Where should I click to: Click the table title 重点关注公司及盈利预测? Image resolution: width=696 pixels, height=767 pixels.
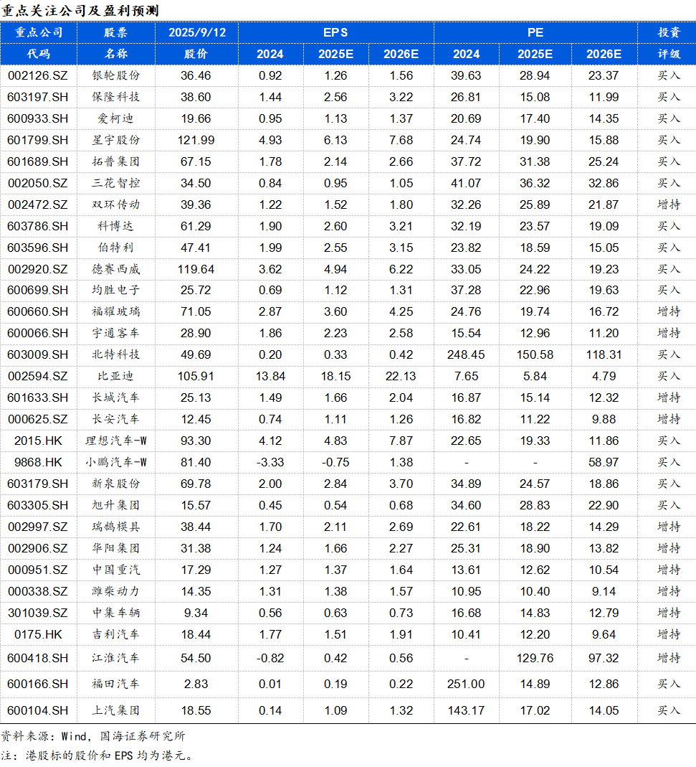click(x=80, y=11)
